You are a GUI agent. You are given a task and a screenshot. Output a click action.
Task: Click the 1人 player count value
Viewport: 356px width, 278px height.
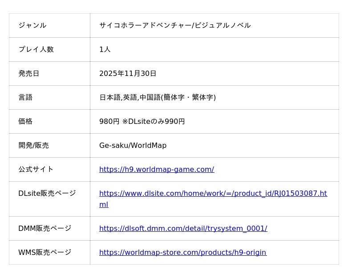105,49
